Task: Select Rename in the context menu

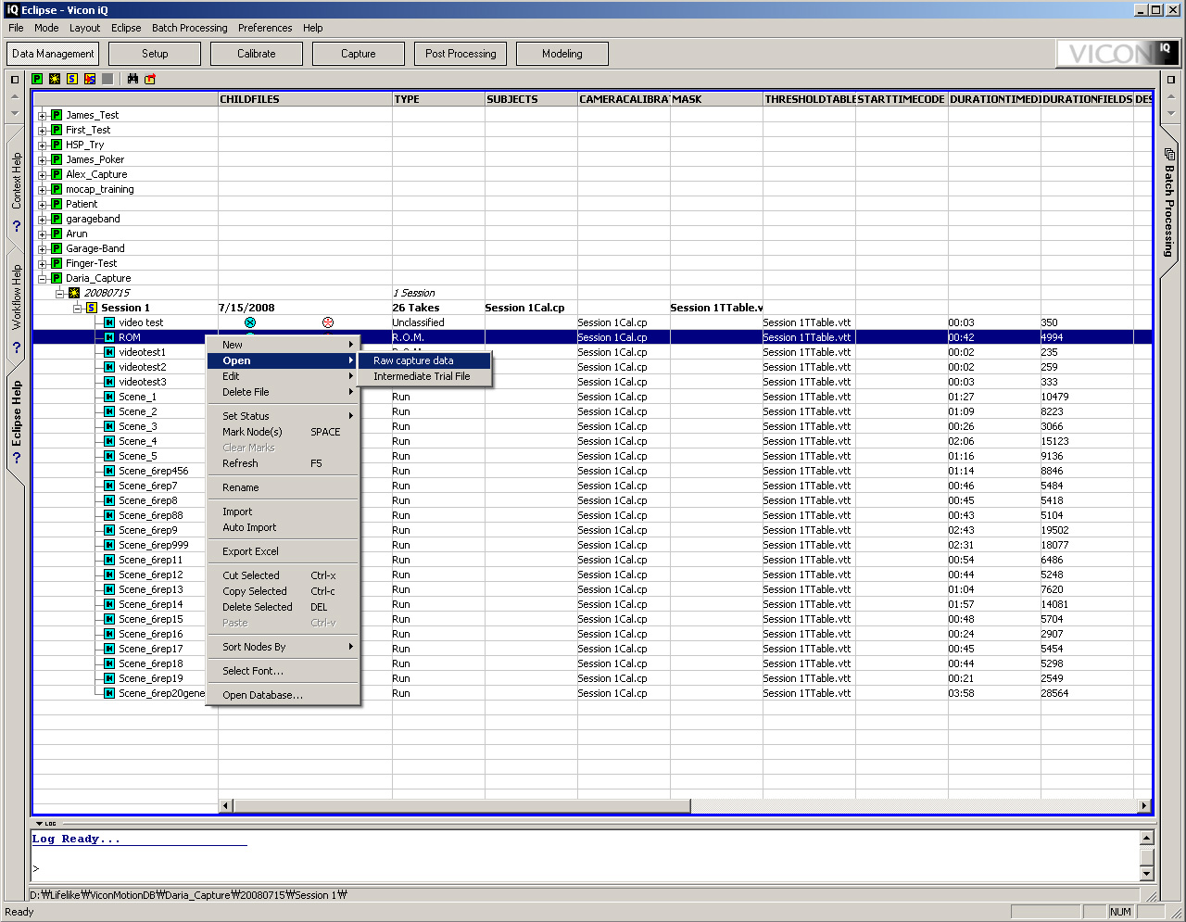Action: tap(284, 487)
